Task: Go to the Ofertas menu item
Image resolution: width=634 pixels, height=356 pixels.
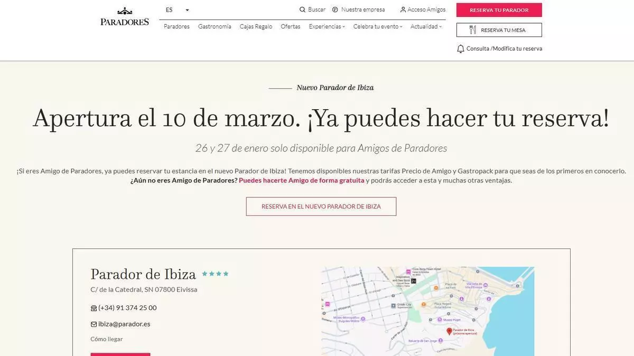Action: click(x=290, y=26)
